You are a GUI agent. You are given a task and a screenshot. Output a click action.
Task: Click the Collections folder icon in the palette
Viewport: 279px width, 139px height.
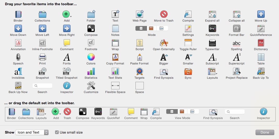[42, 14]
